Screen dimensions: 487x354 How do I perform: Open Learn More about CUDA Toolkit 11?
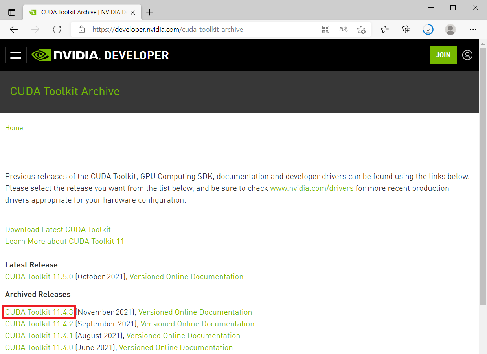click(64, 241)
